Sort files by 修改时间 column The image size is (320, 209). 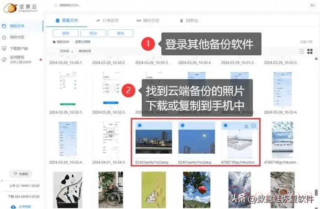(x=85, y=51)
